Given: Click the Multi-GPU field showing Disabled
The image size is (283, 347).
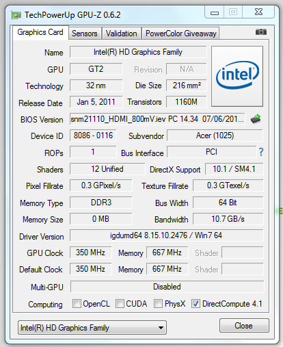Looking at the screenshot, I should point(167,287).
